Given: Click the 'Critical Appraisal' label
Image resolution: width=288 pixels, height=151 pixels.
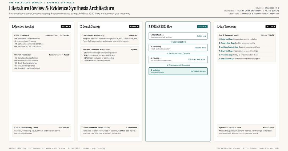Looking at the screenshot, I should [x=197, y=59].
